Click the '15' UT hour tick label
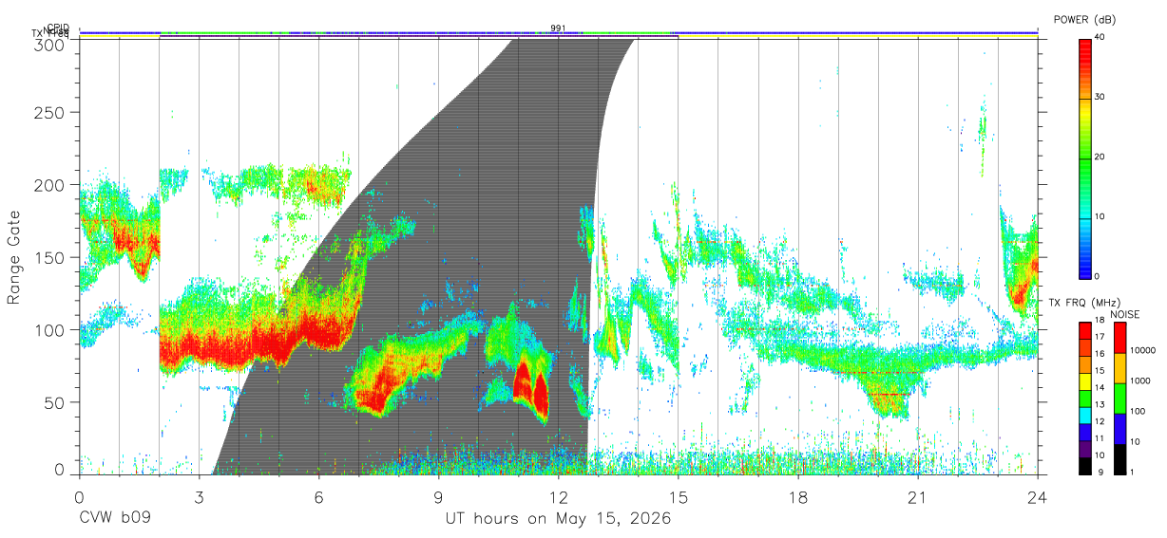Image resolution: width=1167 pixels, height=538 pixels. [679, 497]
